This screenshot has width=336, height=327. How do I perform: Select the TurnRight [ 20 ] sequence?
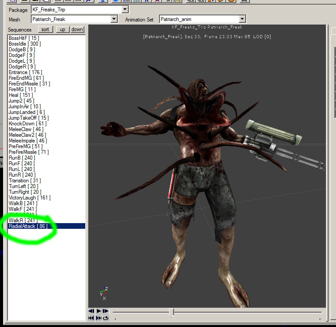tap(46, 192)
